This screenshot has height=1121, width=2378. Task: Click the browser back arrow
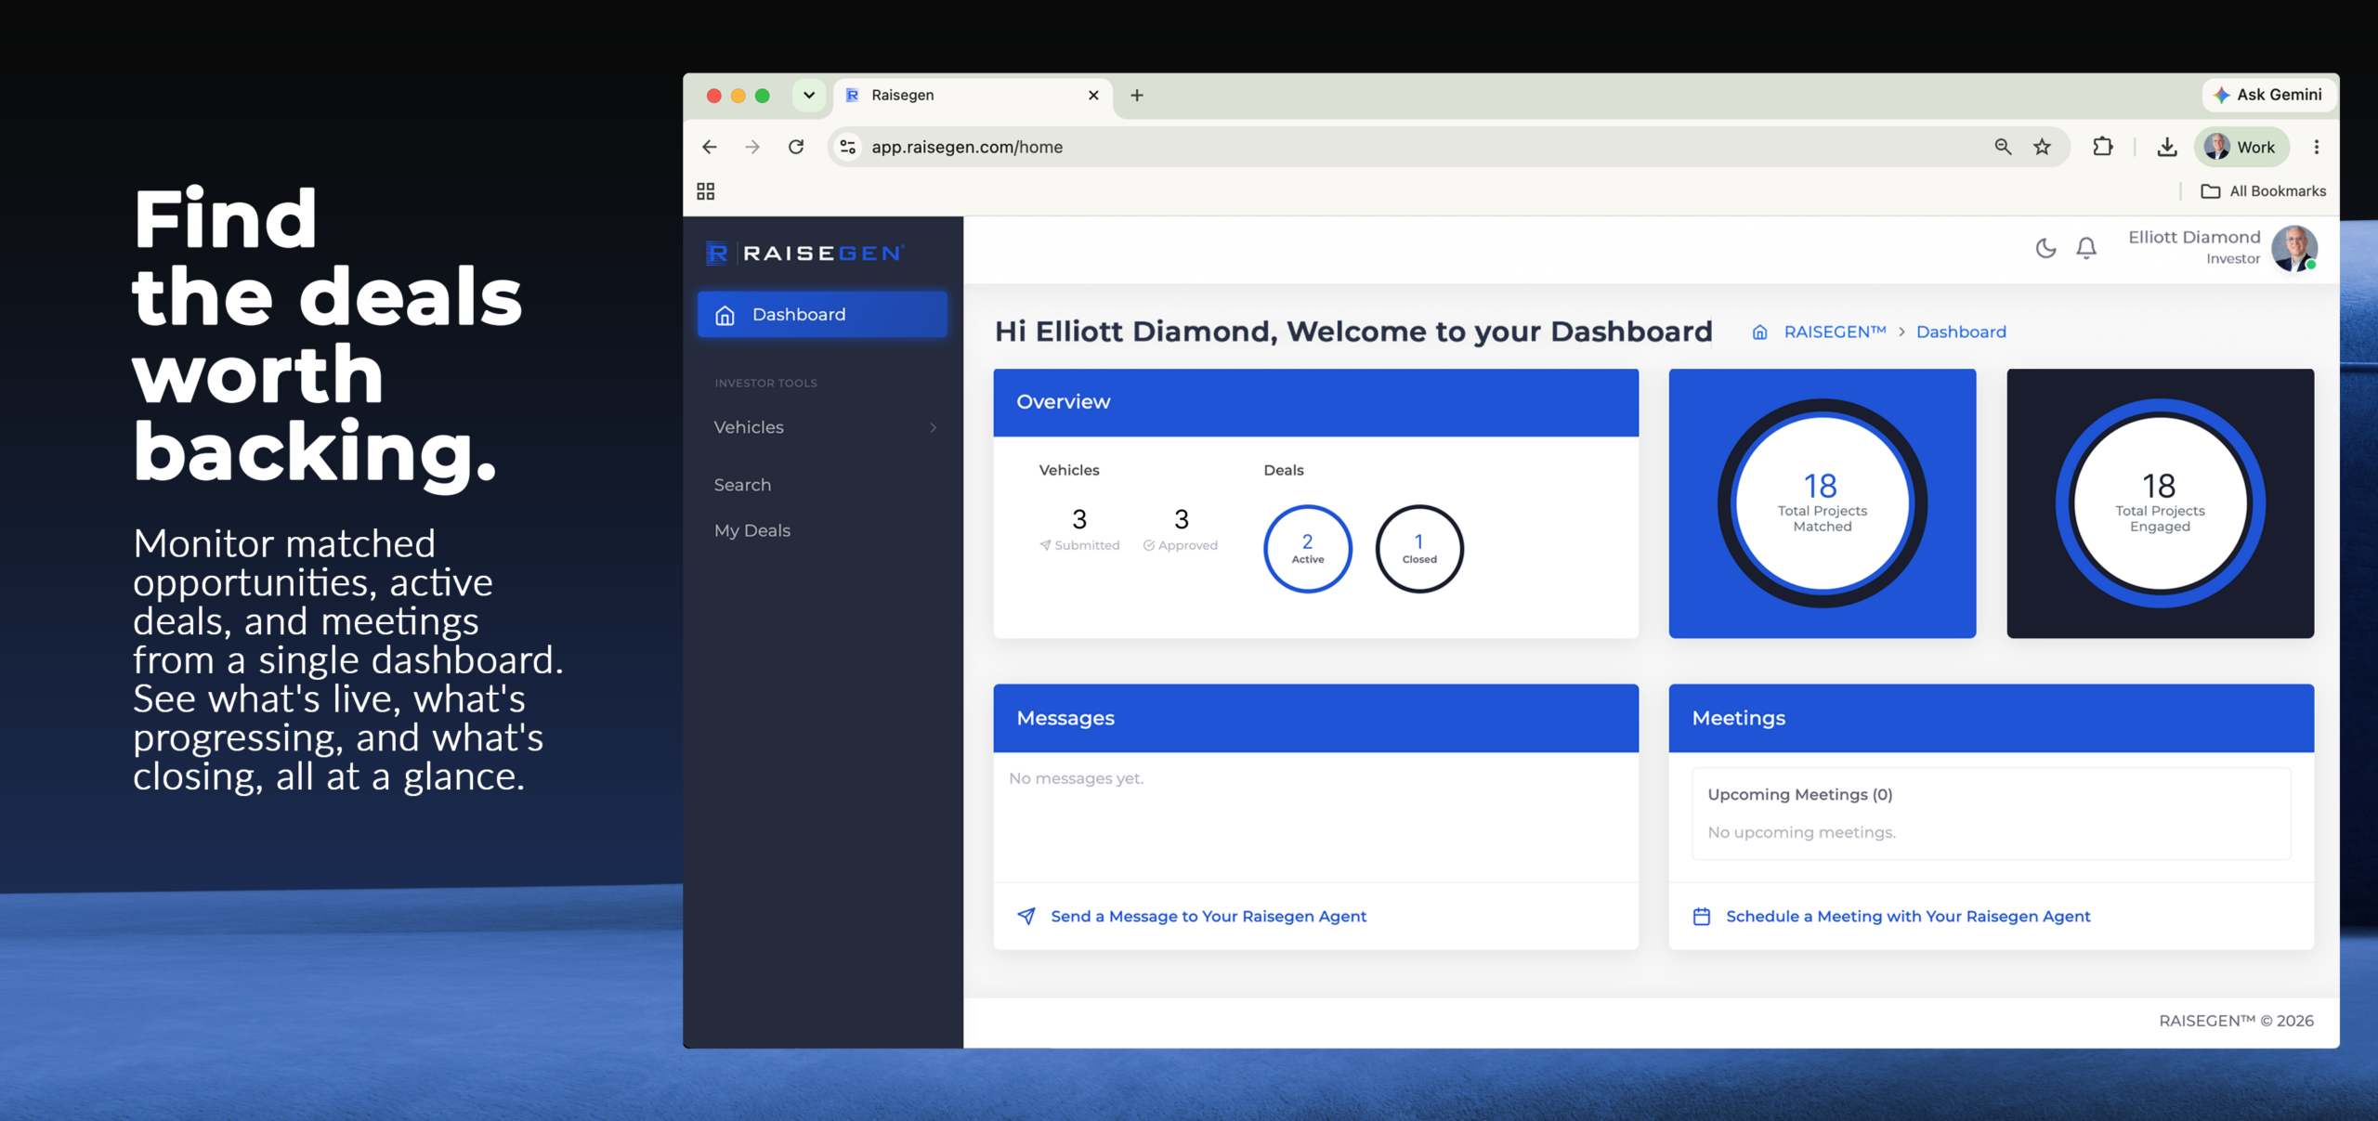(x=710, y=147)
